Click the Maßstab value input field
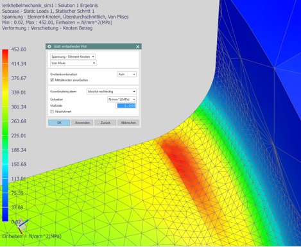 (126, 106)
